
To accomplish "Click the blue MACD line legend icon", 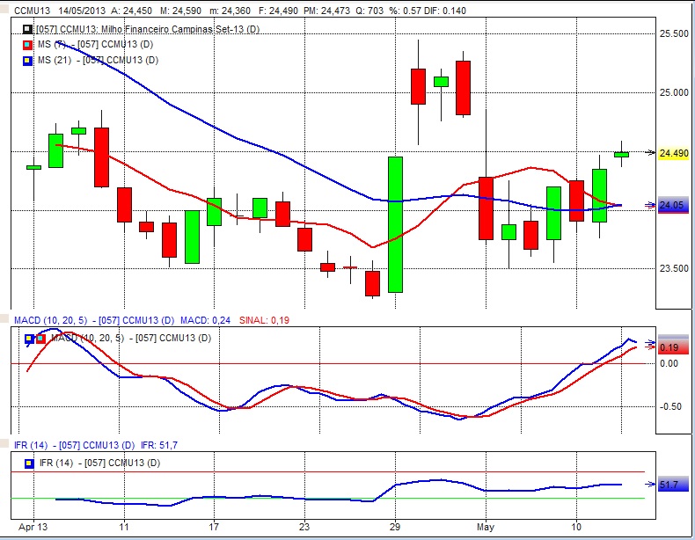I will tap(29, 338).
